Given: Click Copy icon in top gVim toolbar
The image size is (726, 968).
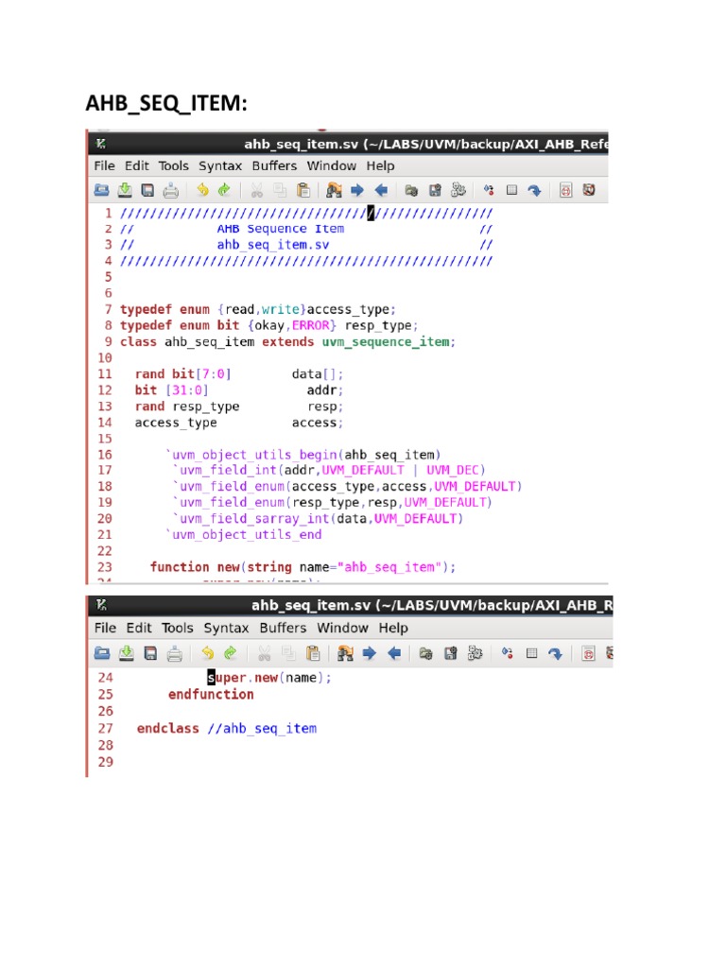Looking at the screenshot, I should (280, 190).
